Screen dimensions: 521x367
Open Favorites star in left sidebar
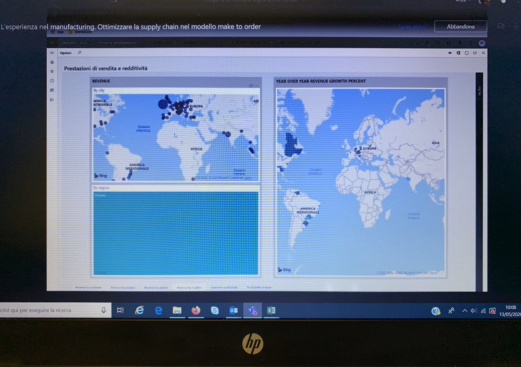52,71
